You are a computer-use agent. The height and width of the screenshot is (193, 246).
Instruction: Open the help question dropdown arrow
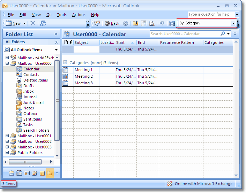click(237, 15)
